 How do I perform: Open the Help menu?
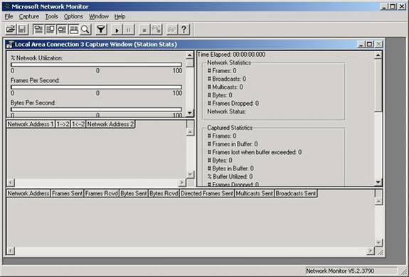tap(119, 16)
